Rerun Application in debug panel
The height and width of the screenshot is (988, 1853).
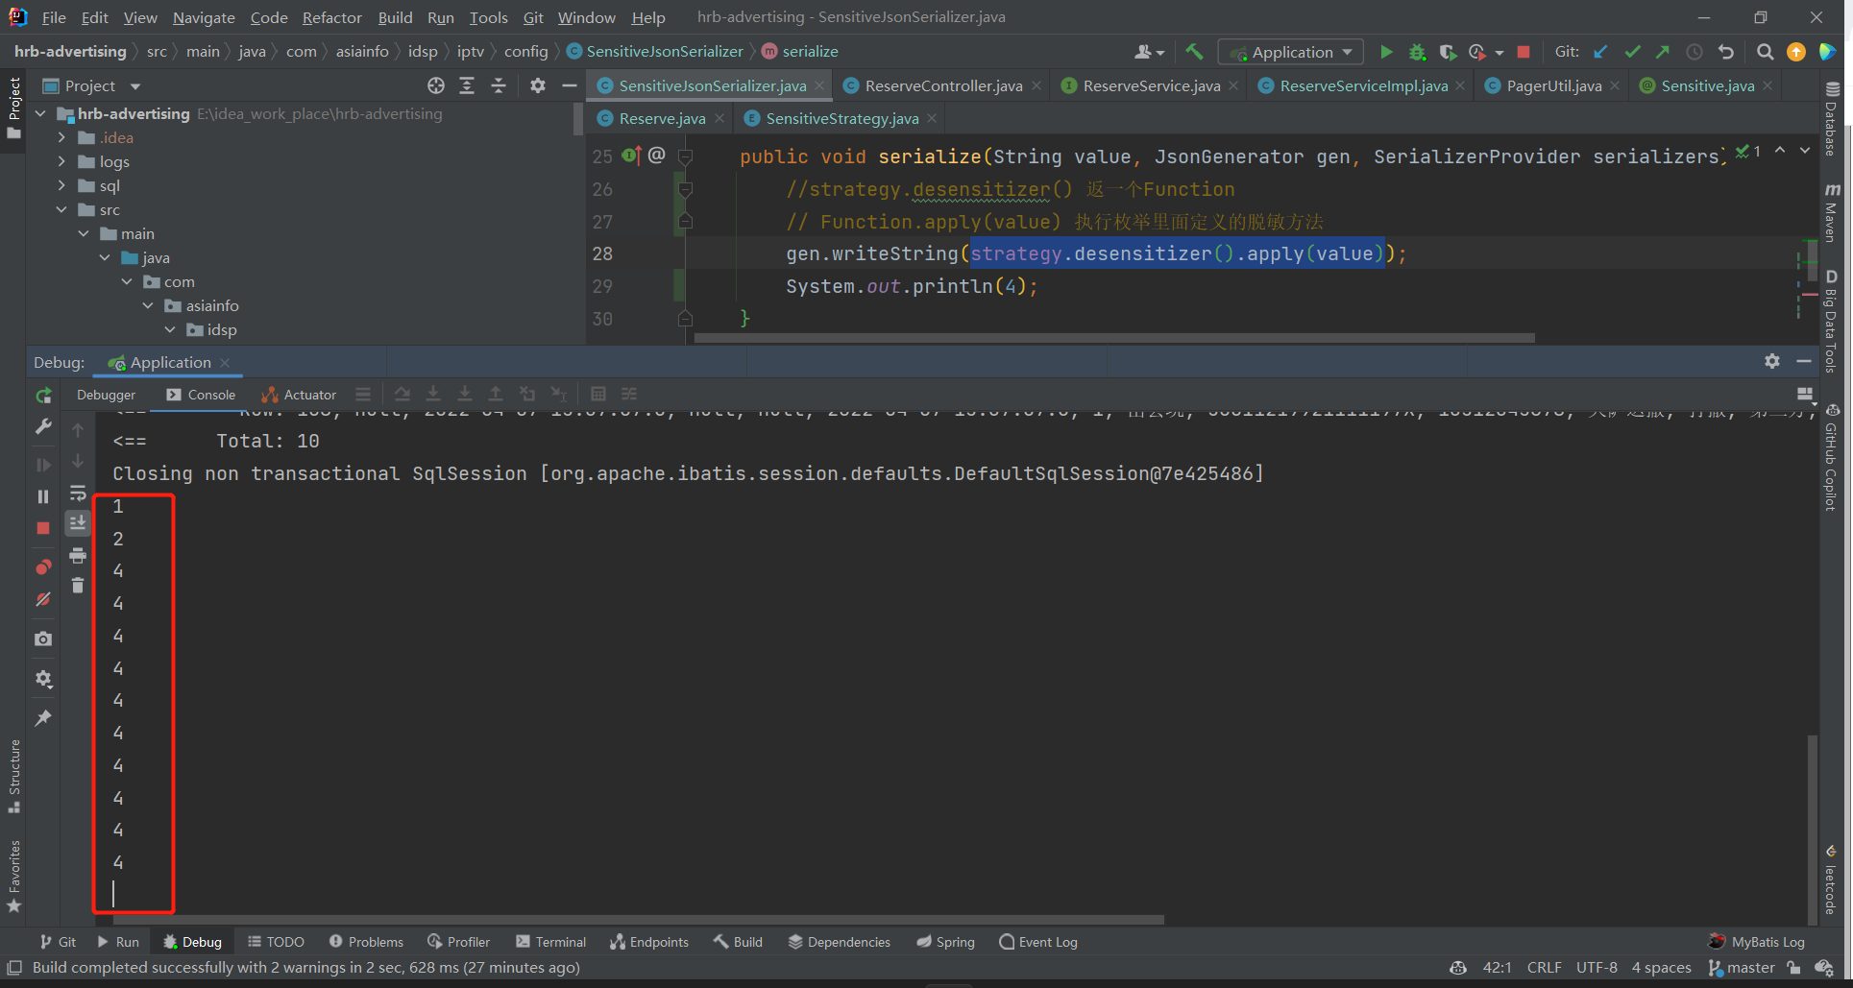coord(43,396)
